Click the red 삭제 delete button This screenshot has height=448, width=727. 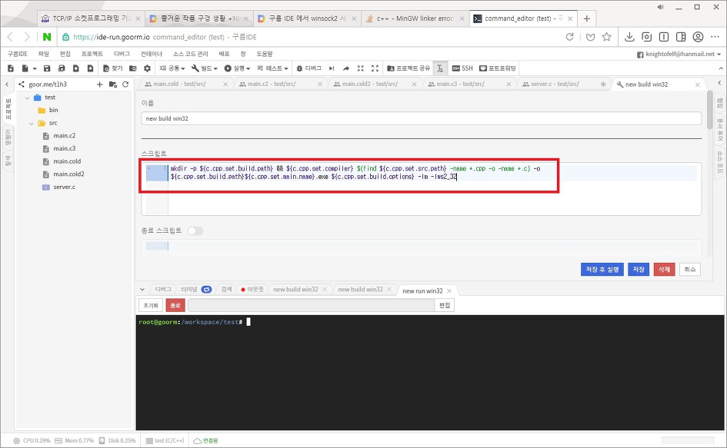(x=664, y=269)
